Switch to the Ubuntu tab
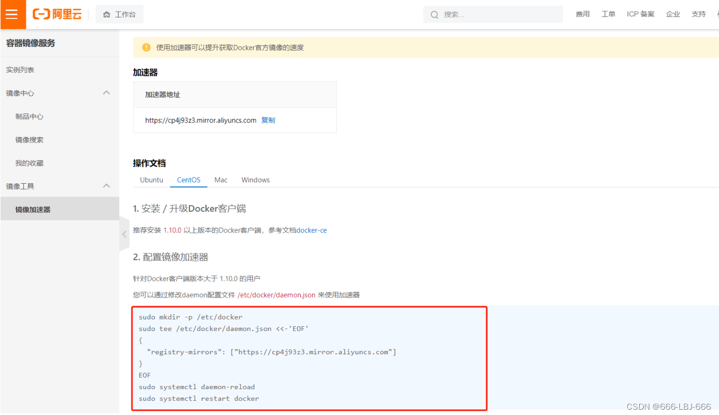The image size is (719, 415). (152, 180)
